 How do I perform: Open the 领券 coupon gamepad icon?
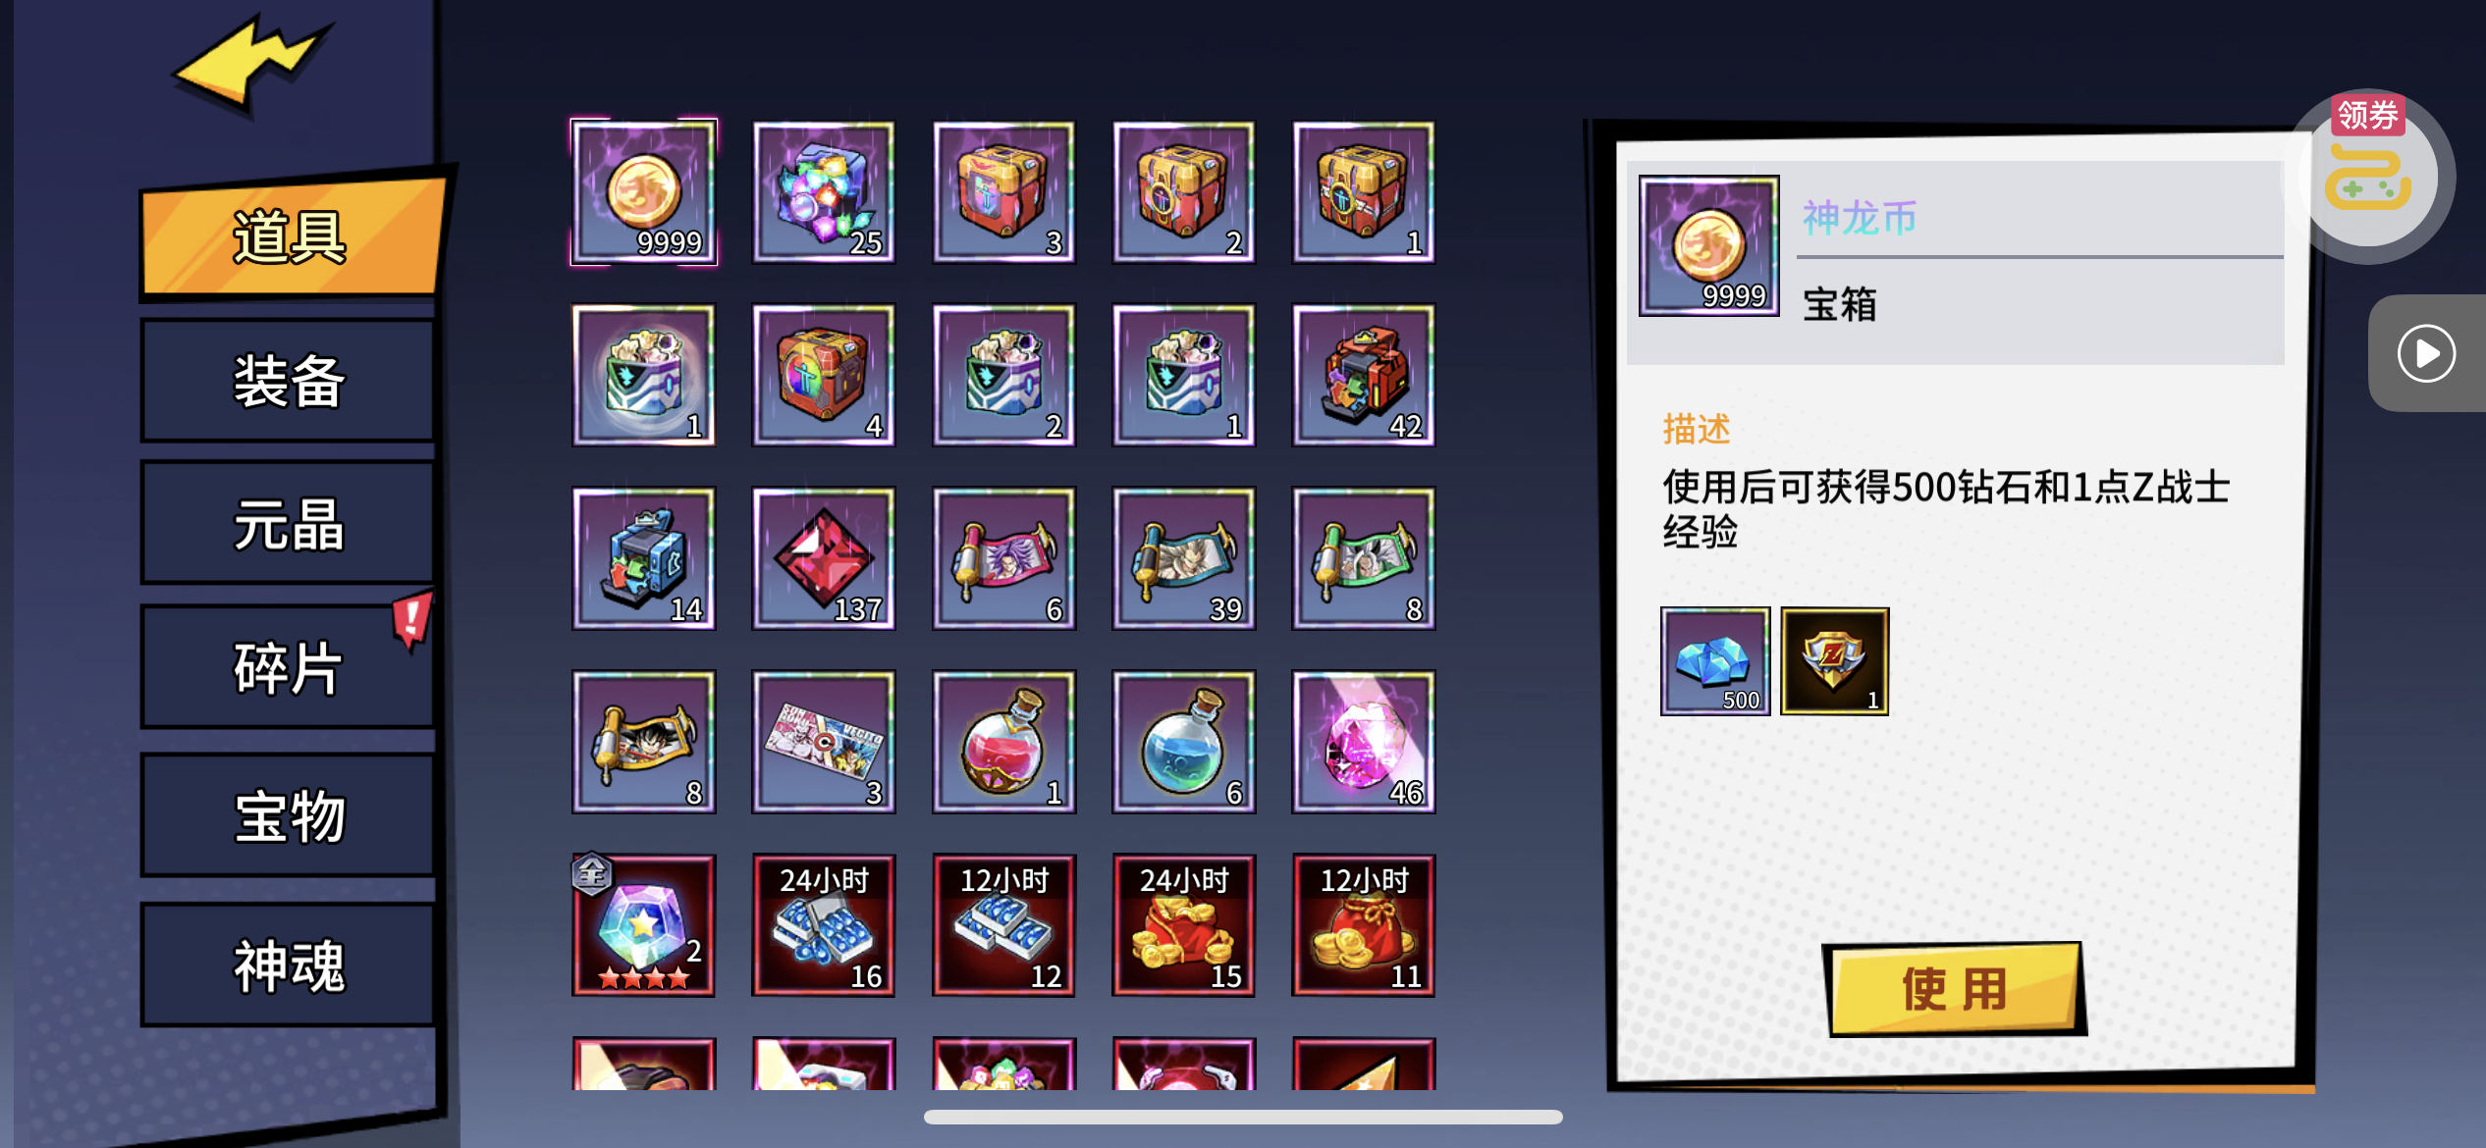[2368, 175]
